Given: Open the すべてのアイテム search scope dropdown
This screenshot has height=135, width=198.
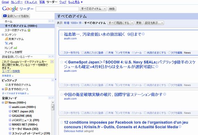Looking at the screenshot, I should pos(93,9).
